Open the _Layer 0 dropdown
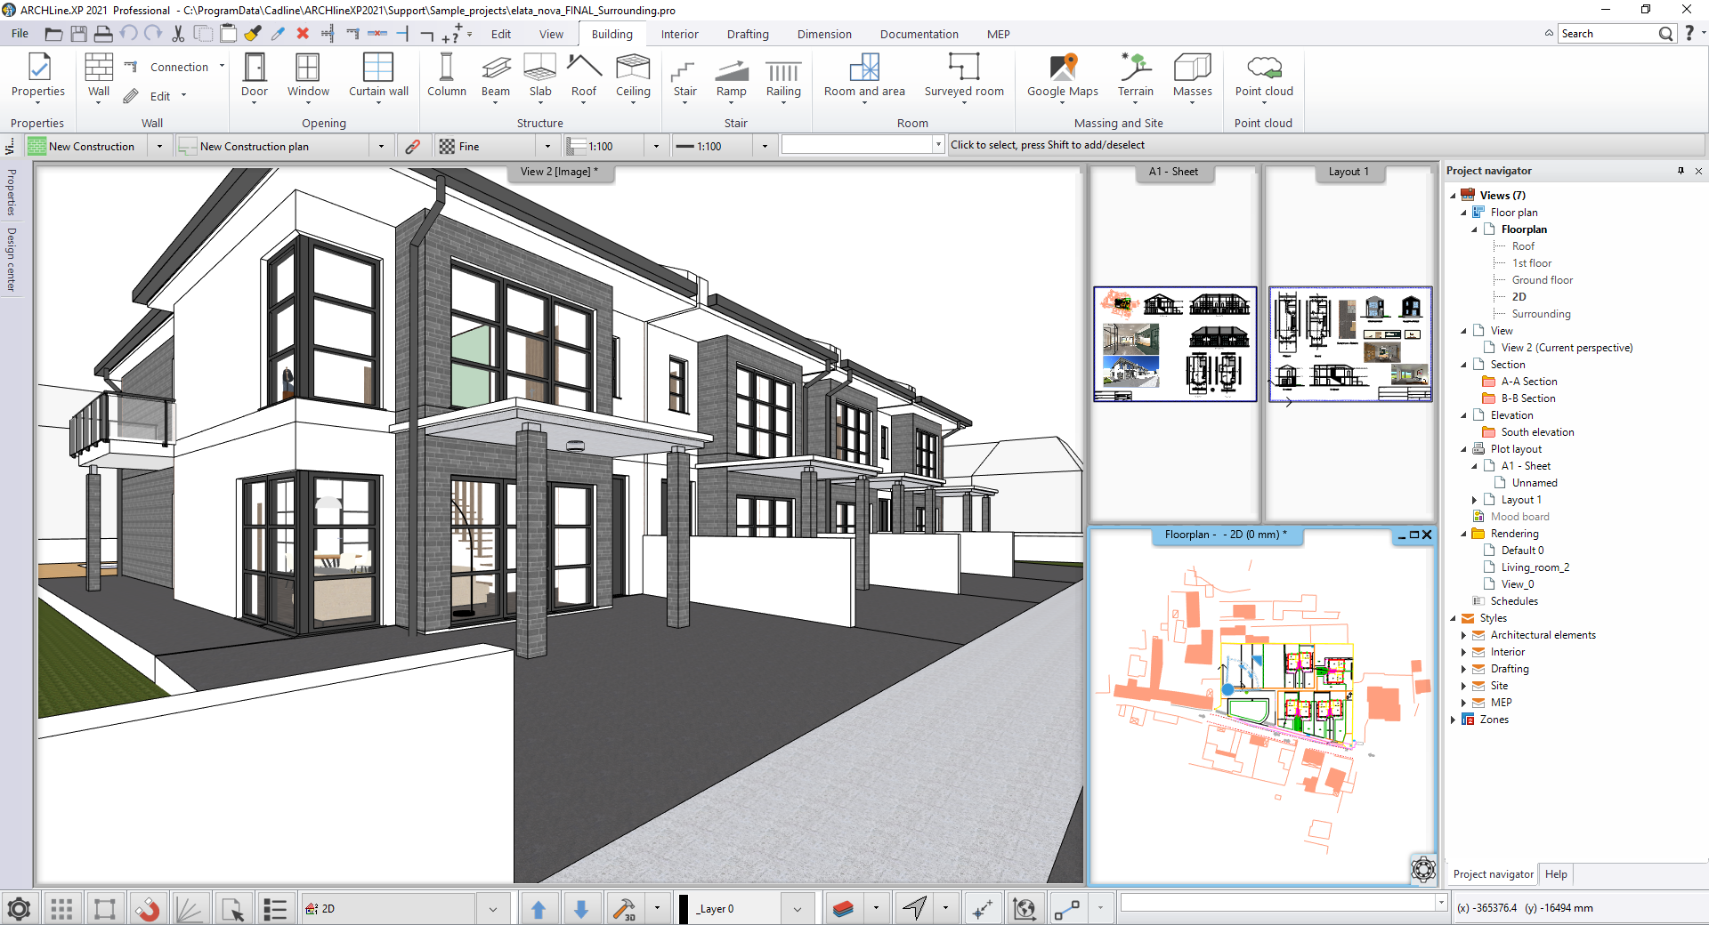 coord(798,908)
